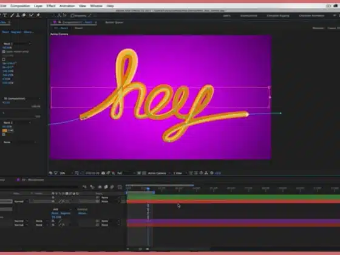Toggle Draft 3D icon in timeline

coord(92,187)
